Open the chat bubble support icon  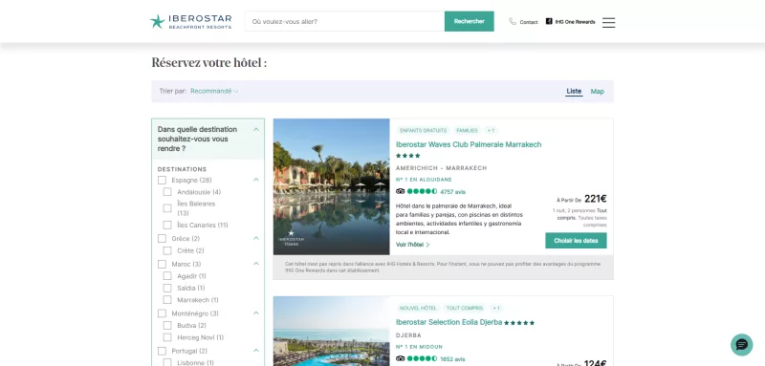741,345
